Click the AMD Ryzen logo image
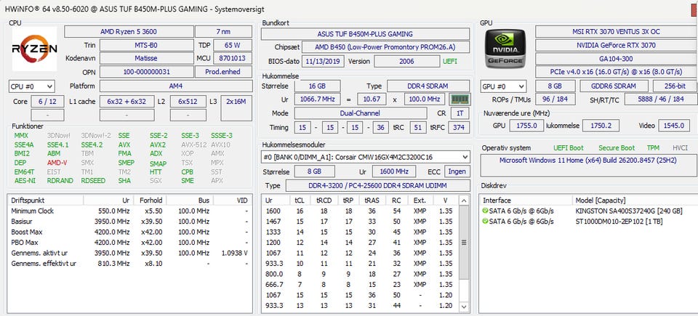The width and height of the screenshot is (698, 316). pyautogui.click(x=34, y=49)
